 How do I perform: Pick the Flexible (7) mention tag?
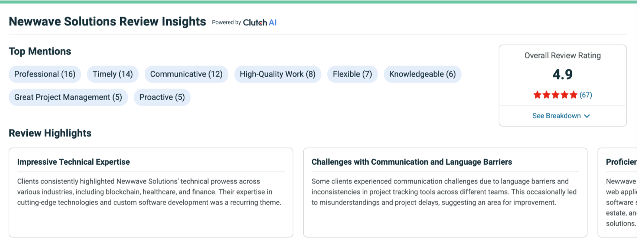click(352, 74)
